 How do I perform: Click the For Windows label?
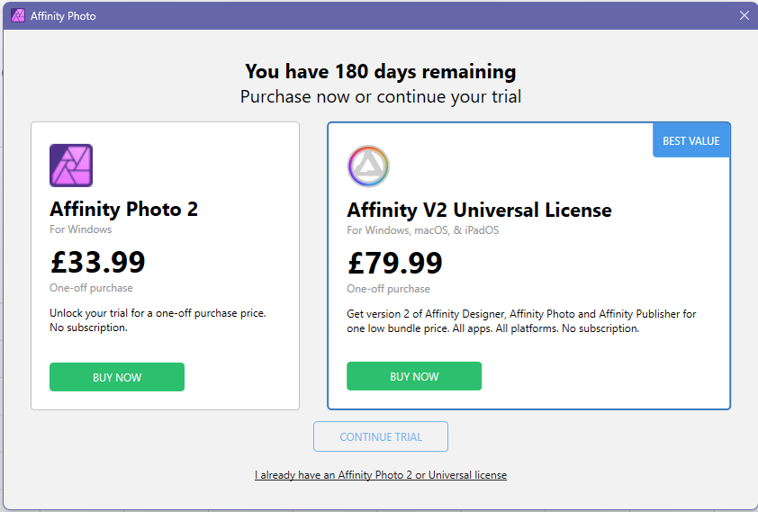click(x=80, y=229)
